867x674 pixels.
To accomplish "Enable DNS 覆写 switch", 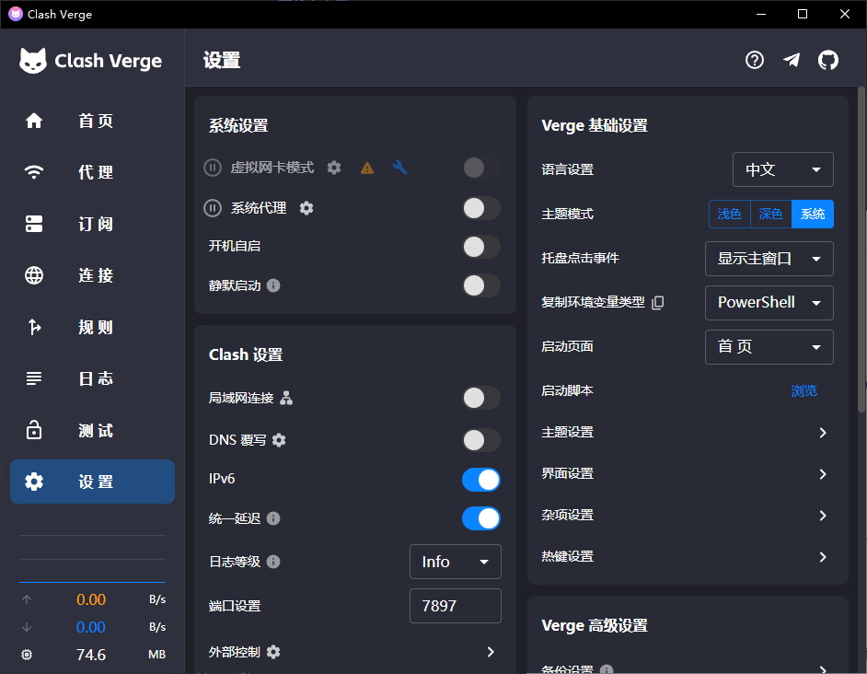I will (x=481, y=440).
